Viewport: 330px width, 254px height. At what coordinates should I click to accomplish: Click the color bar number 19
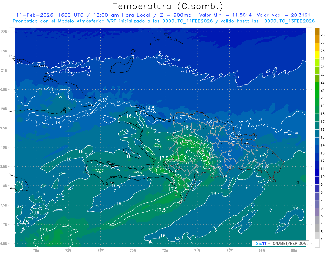point(323,106)
